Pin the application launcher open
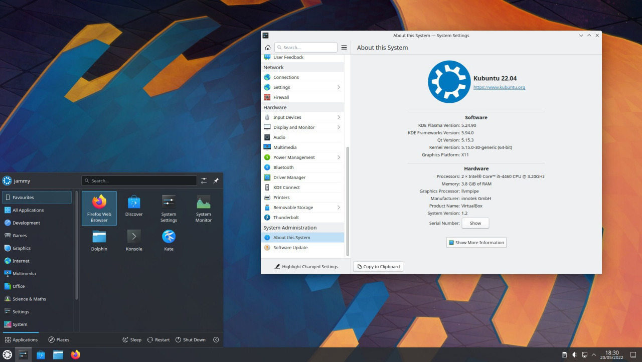Screen dimensions: 642x362 pos(216,180)
